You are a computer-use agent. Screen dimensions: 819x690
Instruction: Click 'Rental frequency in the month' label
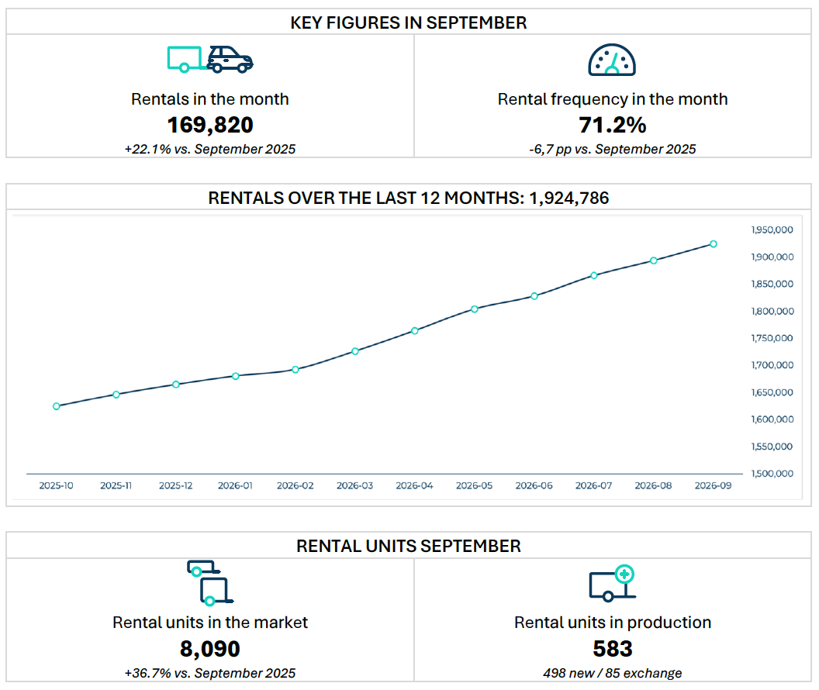click(612, 98)
